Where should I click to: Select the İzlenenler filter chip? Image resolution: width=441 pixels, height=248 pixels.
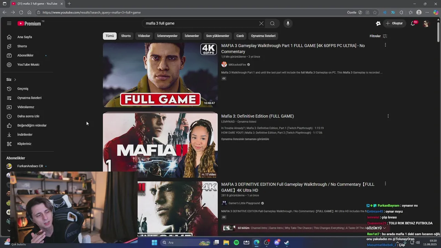point(192,36)
